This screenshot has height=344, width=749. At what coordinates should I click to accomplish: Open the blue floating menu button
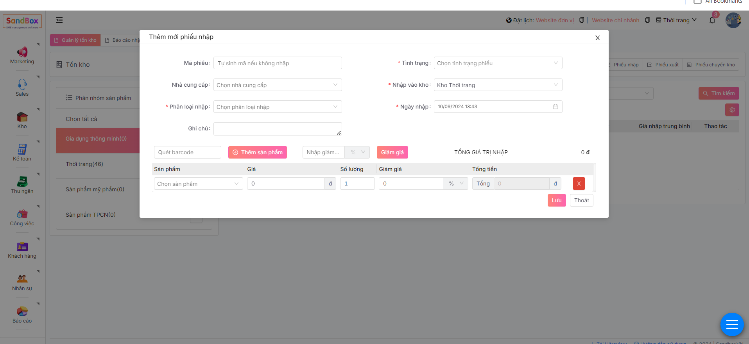[732, 324]
